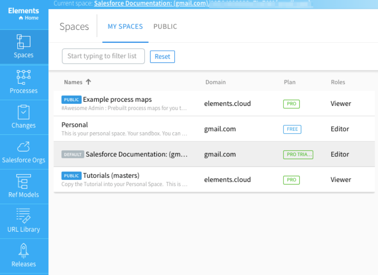Screen dimensions: 378x275
Task: Open the Changes clipboard icon
Action: pyautogui.click(x=24, y=112)
